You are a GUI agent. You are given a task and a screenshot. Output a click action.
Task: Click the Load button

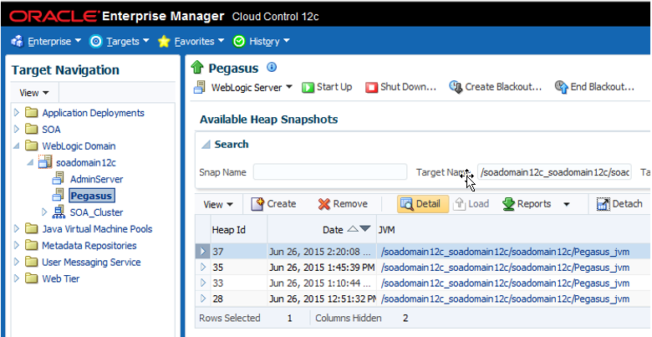(x=471, y=204)
